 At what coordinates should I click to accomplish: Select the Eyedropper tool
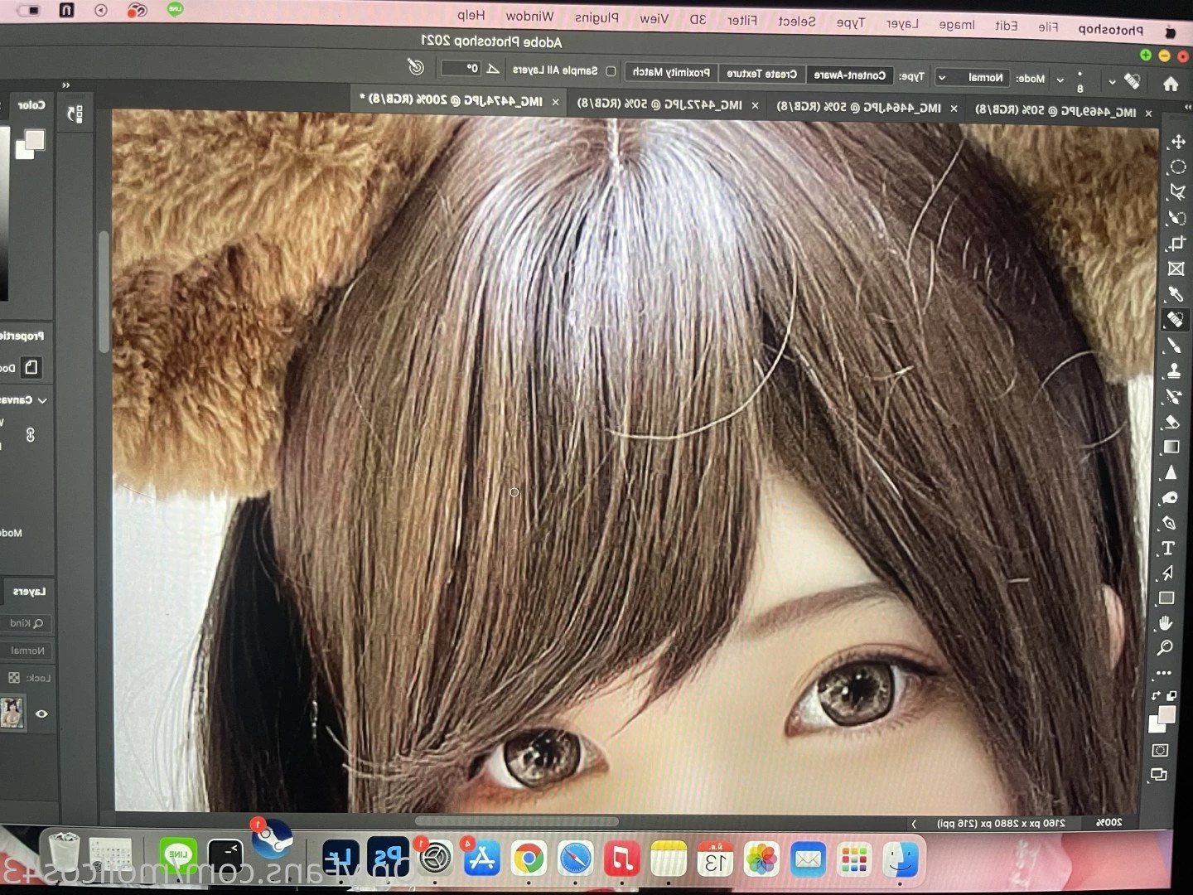pyautogui.click(x=1175, y=294)
